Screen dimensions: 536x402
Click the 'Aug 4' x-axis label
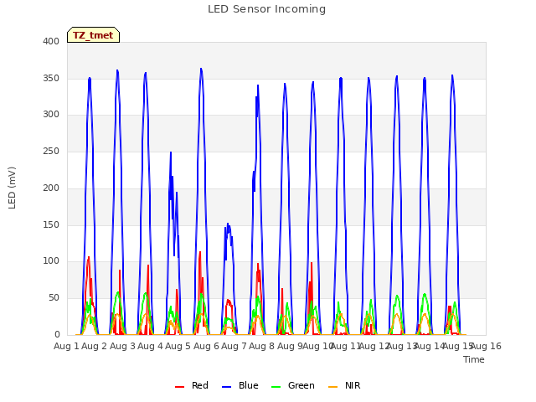pos(150,346)
